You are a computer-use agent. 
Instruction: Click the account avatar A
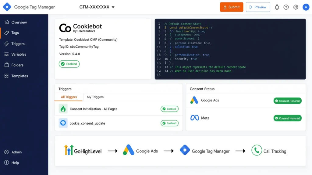(x=306, y=7)
